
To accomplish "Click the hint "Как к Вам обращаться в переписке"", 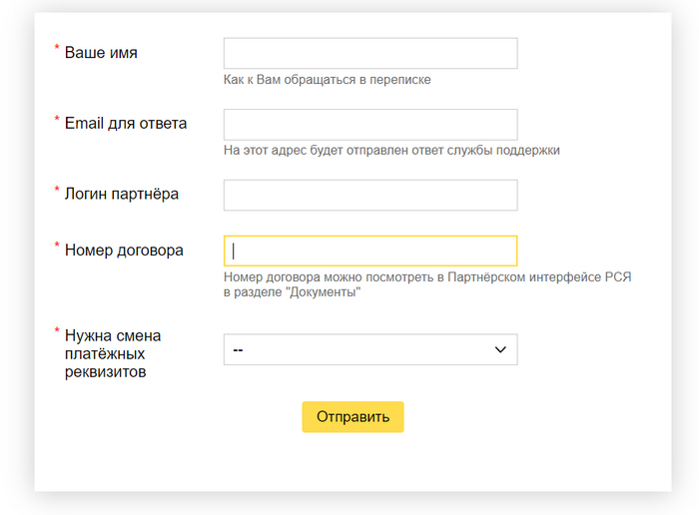I will pyautogui.click(x=328, y=80).
